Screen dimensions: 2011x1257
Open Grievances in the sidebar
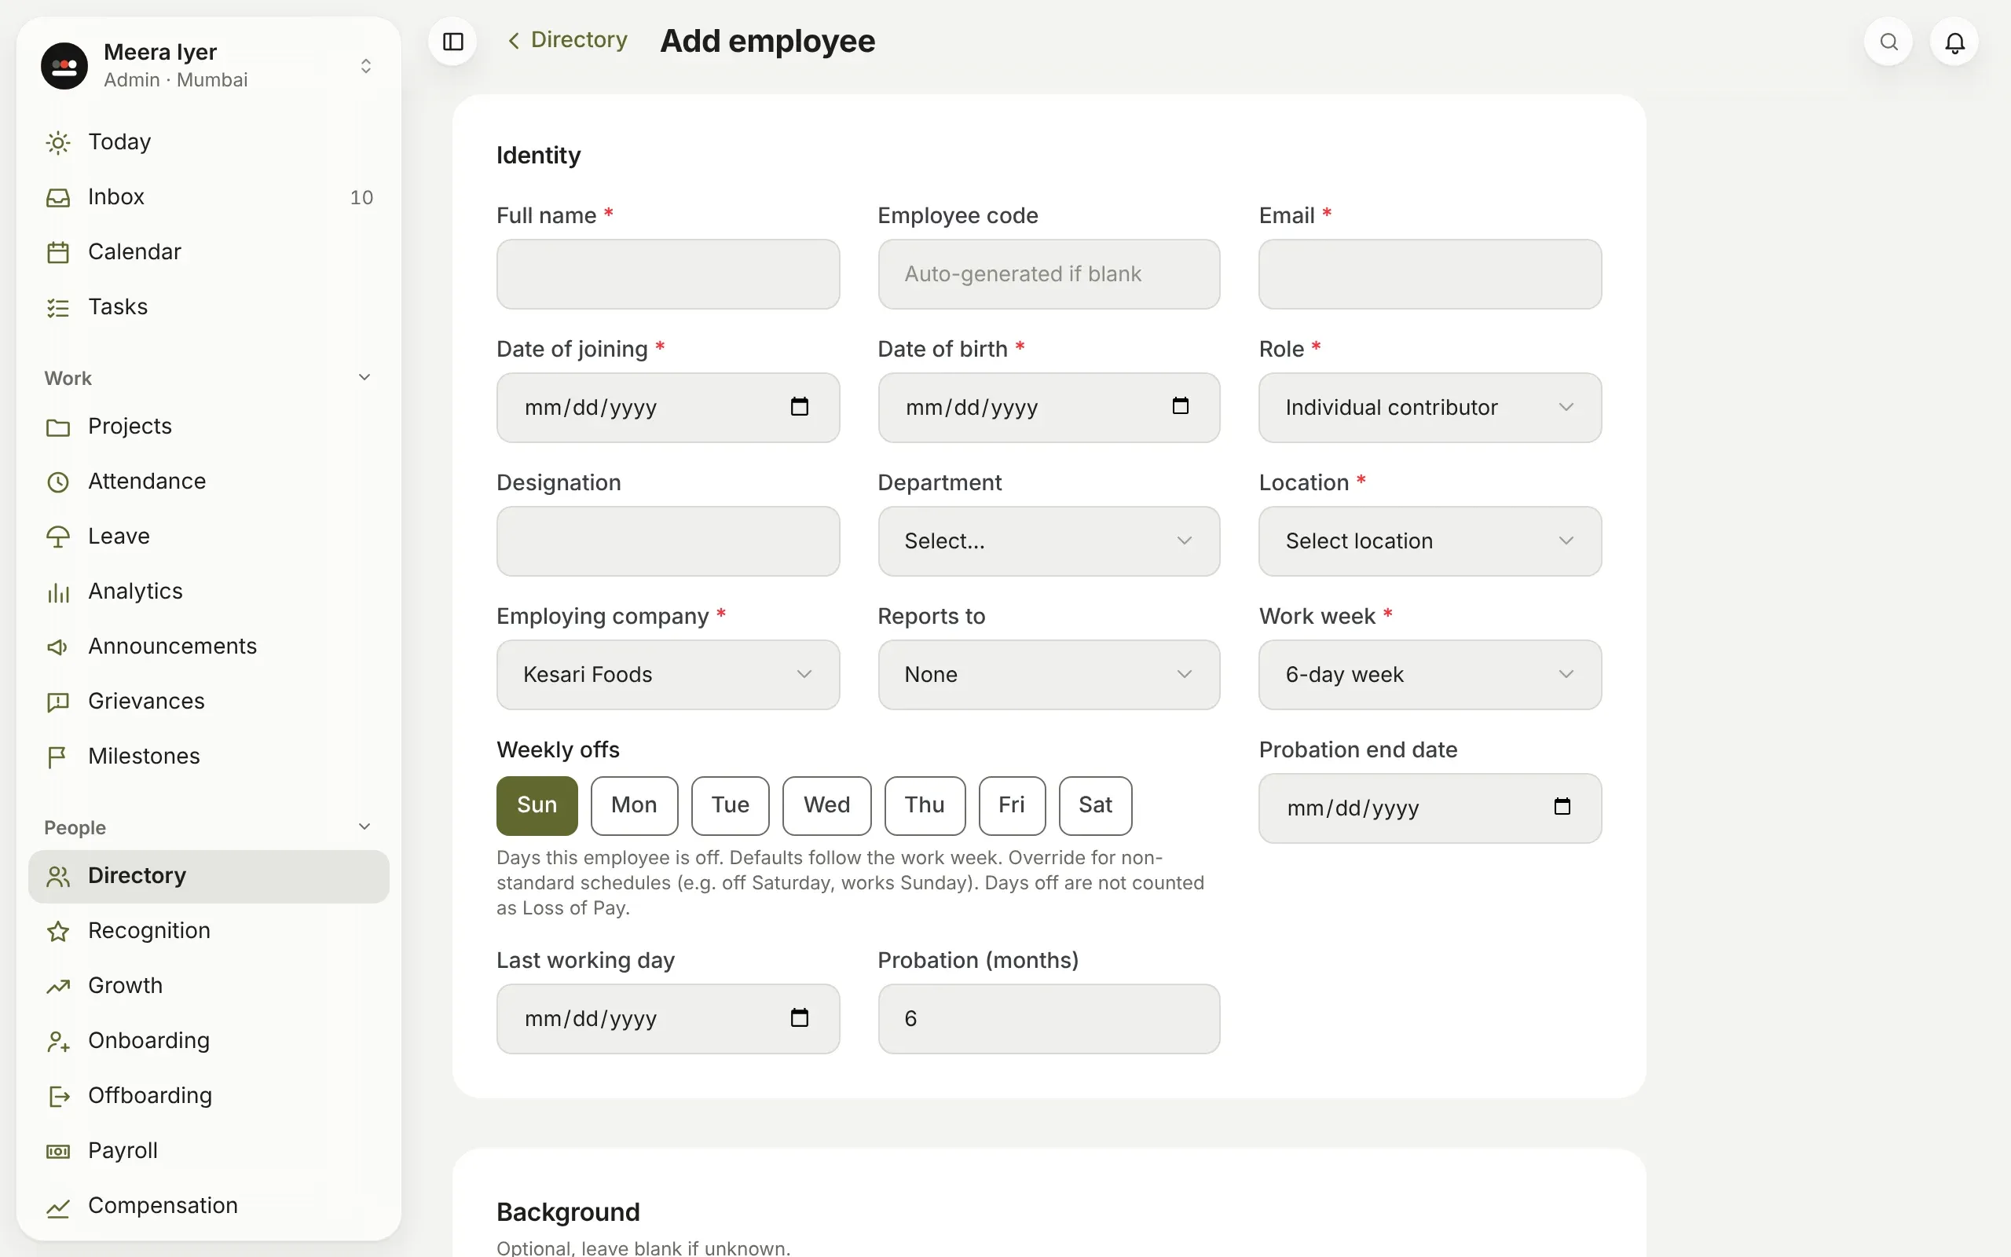[209, 702]
